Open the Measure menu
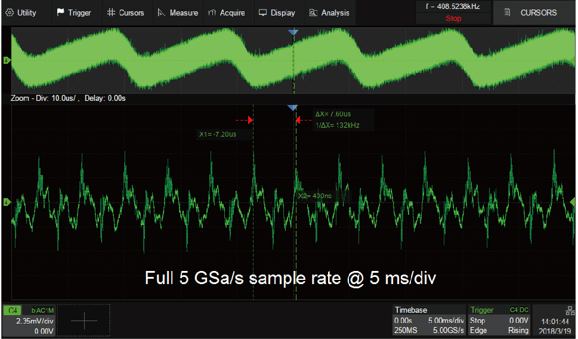The width and height of the screenshot is (578, 339). pyautogui.click(x=177, y=13)
